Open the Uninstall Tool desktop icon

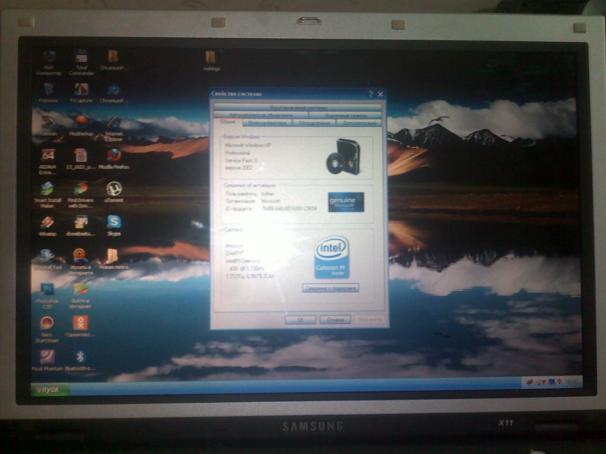pos(48,259)
